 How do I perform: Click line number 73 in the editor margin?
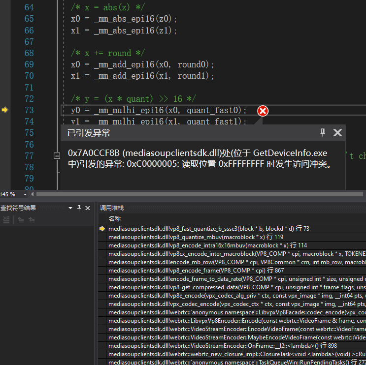click(x=29, y=110)
